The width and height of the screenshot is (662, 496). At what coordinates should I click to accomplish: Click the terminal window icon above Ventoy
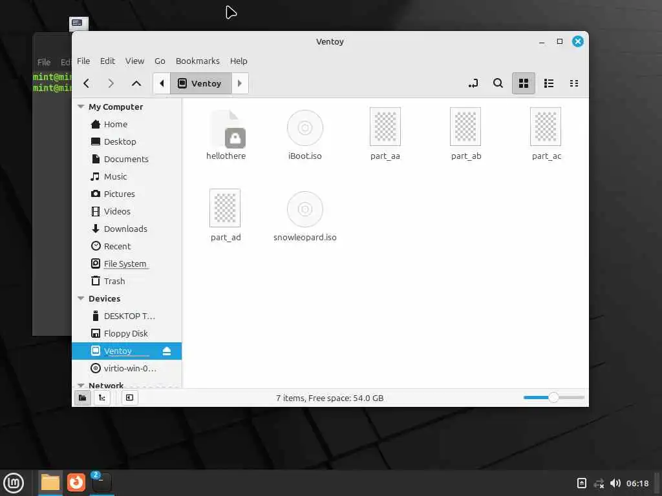(x=78, y=23)
